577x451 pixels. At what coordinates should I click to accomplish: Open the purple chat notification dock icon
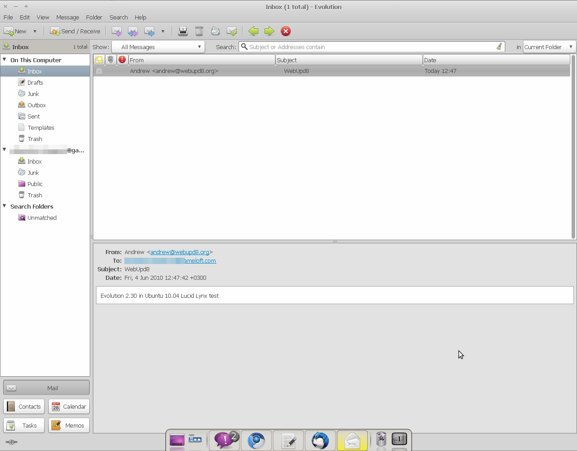click(x=224, y=440)
